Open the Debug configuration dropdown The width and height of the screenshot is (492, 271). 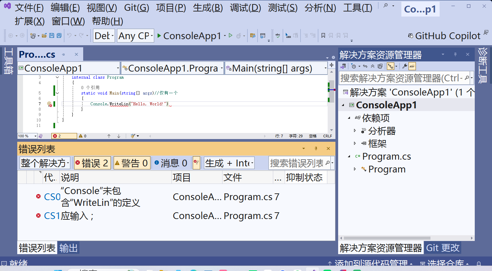[104, 35]
